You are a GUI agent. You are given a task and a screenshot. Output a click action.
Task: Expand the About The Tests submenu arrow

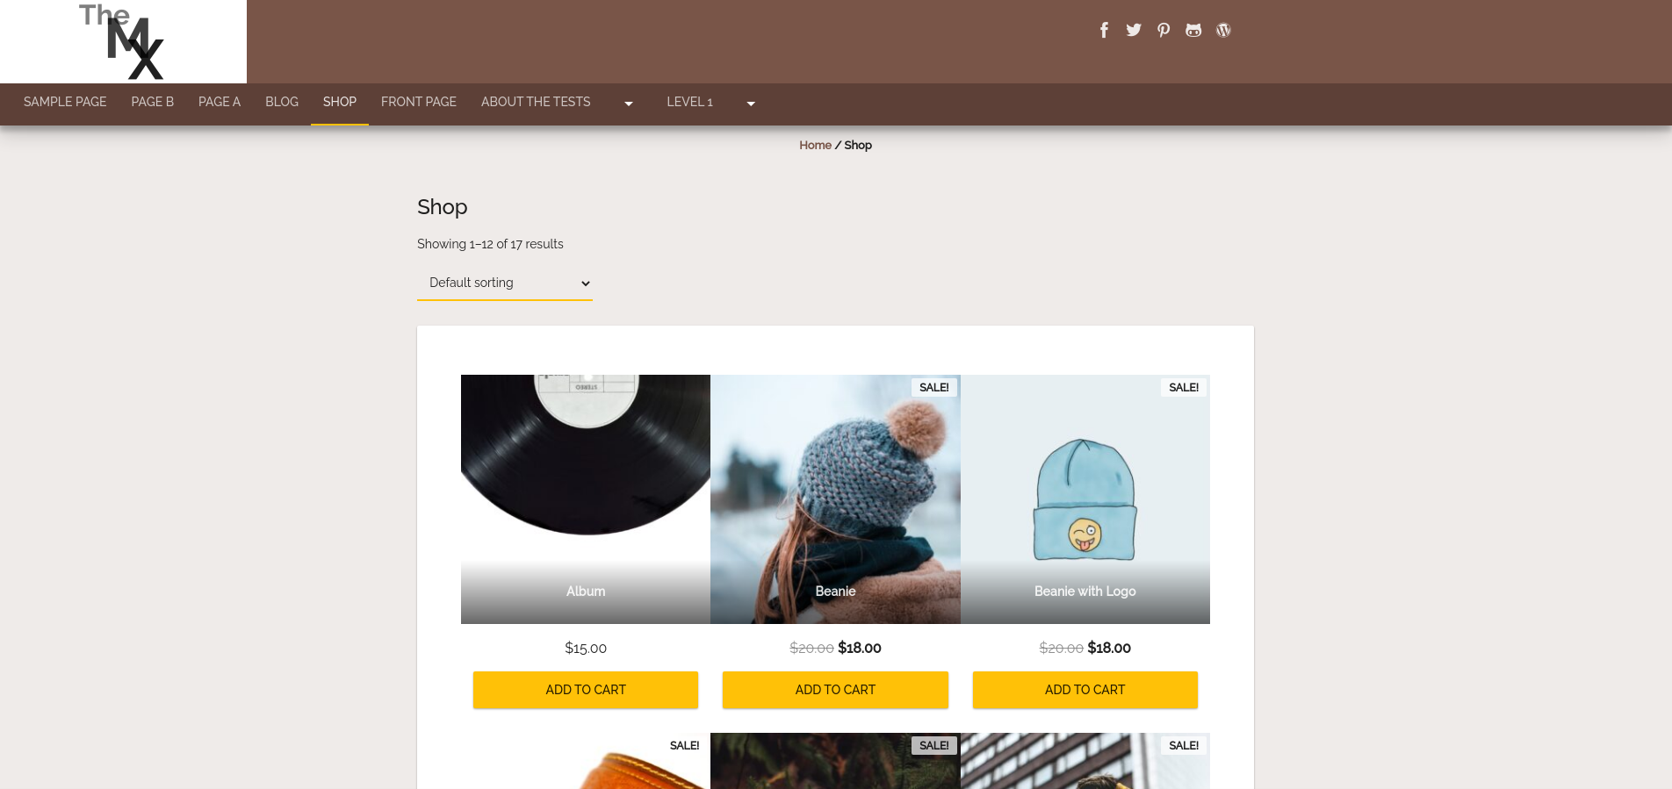(x=629, y=104)
